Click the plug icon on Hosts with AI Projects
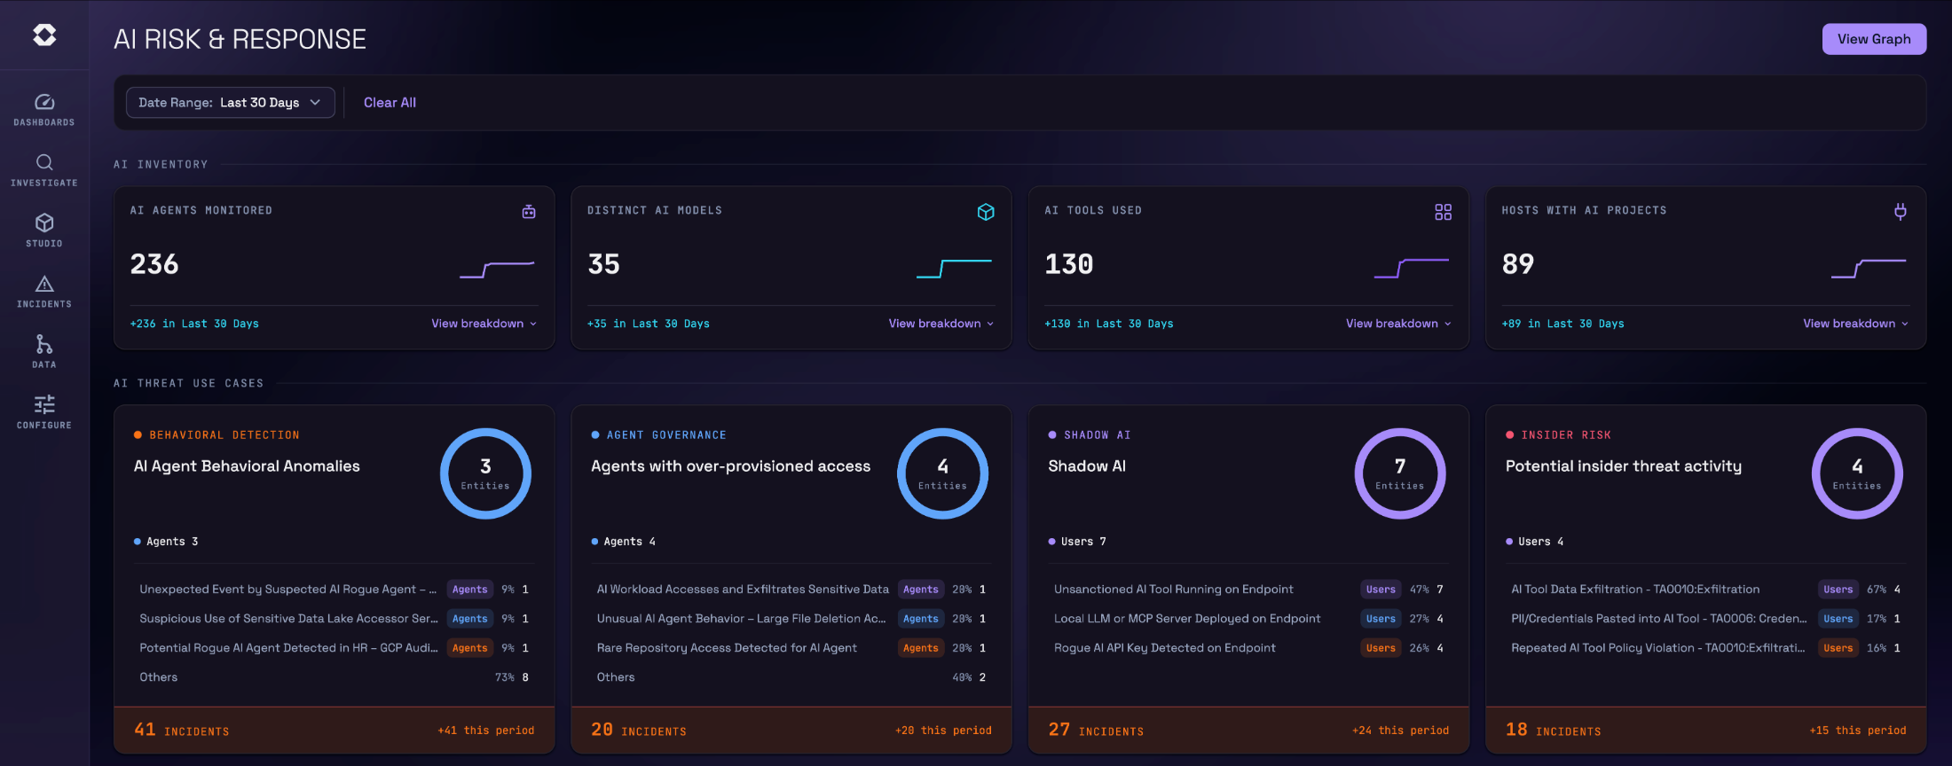This screenshot has height=766, width=1952. click(x=1901, y=211)
